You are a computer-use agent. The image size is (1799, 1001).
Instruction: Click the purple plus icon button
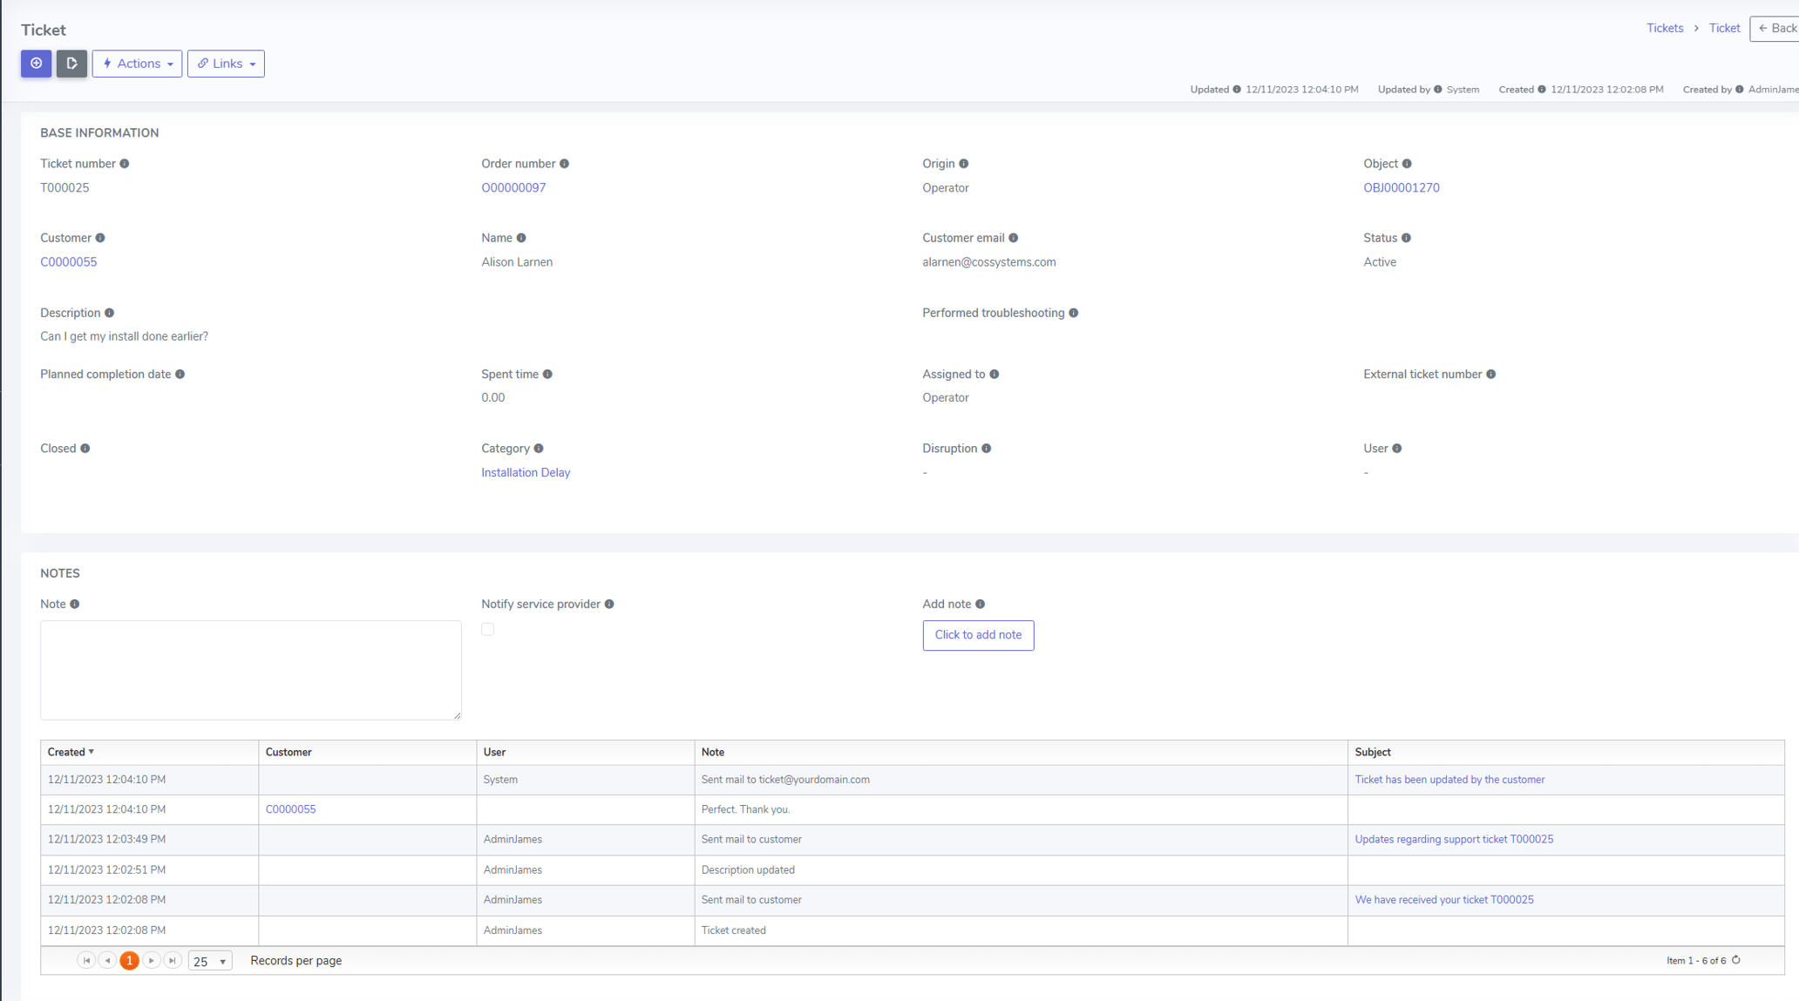tap(36, 64)
